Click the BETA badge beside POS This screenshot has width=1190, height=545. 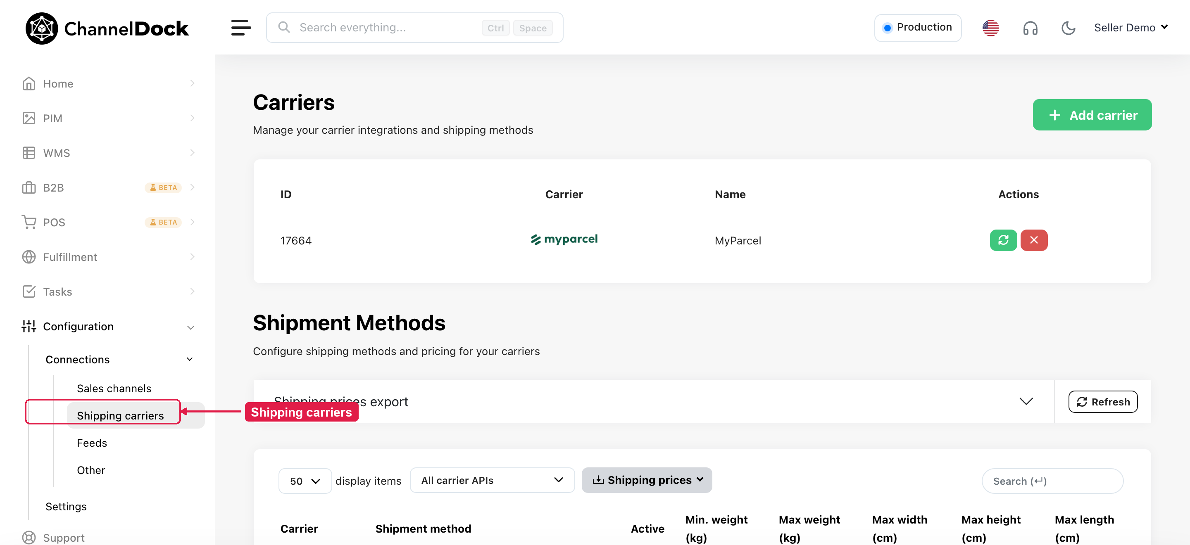coord(164,222)
